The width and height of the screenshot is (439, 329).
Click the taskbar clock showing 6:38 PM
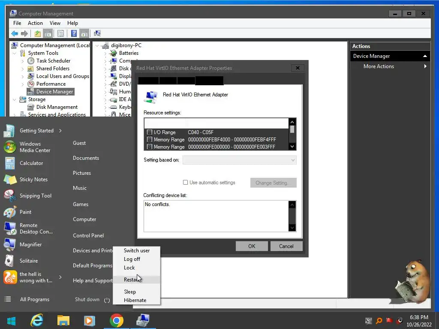pos(419,321)
